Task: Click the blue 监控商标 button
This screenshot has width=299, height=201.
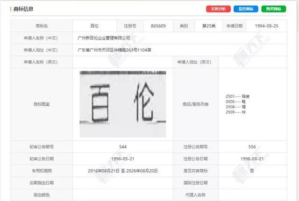Action: (x=246, y=8)
